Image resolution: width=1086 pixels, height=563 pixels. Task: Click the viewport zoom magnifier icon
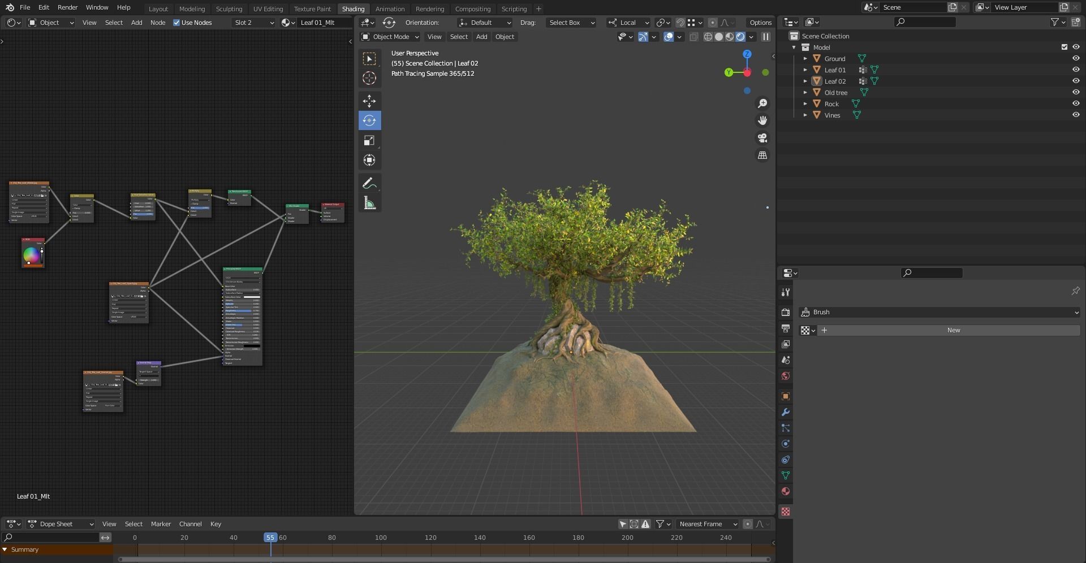click(762, 103)
